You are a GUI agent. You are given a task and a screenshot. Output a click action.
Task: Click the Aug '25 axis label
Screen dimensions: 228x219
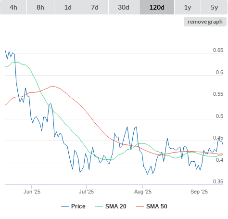[143, 192]
